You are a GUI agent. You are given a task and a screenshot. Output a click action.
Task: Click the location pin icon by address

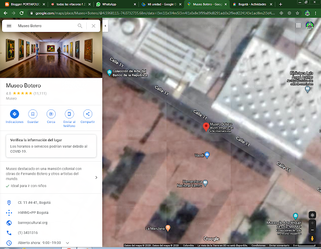[x=9, y=203]
